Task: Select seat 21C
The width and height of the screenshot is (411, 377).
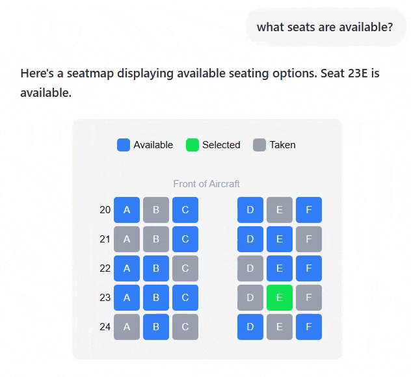Action: 185,239
